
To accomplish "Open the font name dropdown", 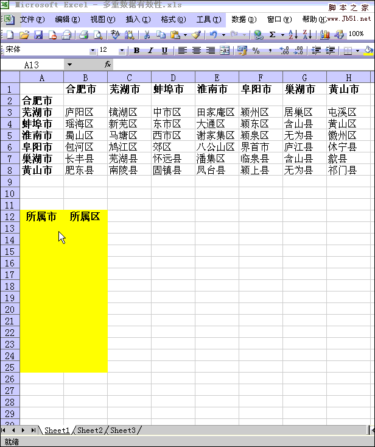I will 93,51.
